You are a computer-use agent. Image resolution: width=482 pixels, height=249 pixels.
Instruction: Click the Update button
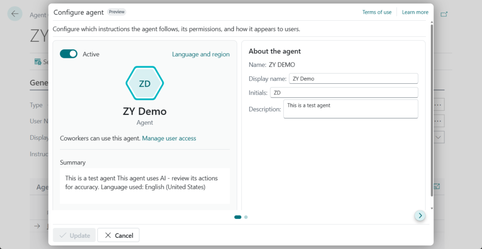click(x=74, y=235)
